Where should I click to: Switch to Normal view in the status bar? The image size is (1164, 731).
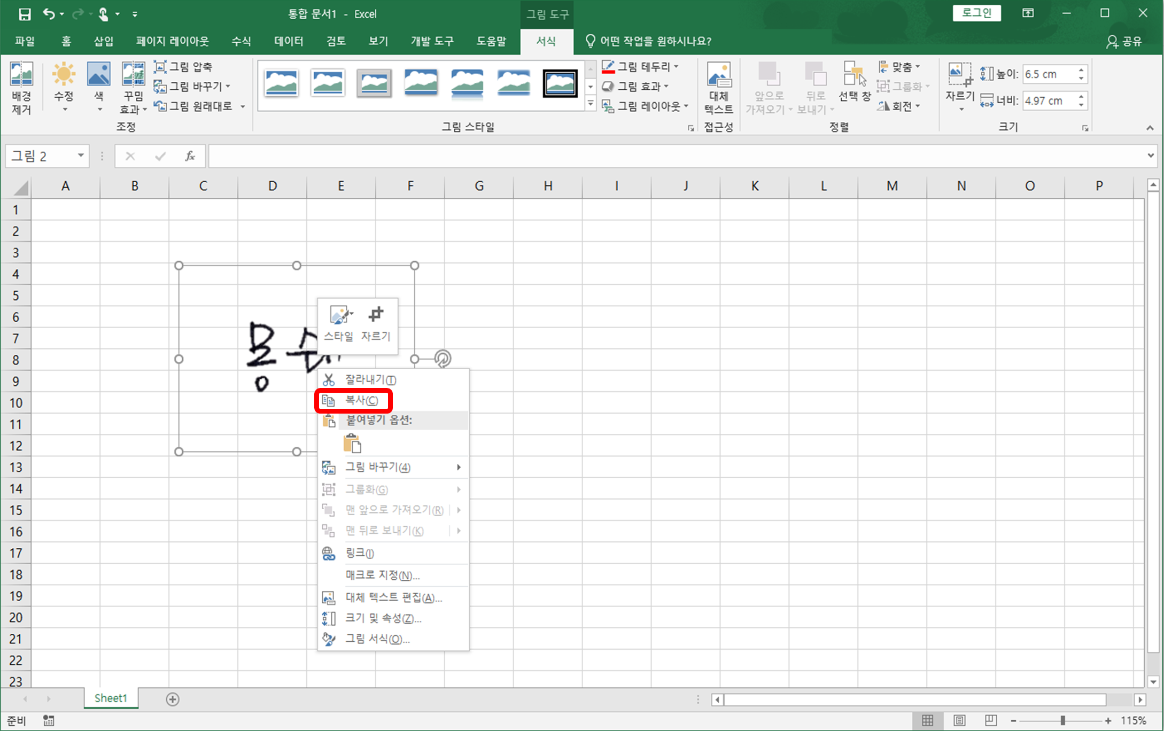click(928, 720)
